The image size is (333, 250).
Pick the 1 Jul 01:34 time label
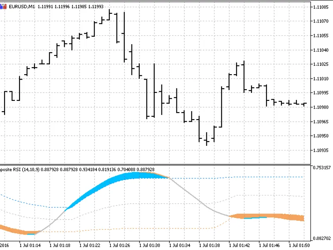(x=180, y=245)
